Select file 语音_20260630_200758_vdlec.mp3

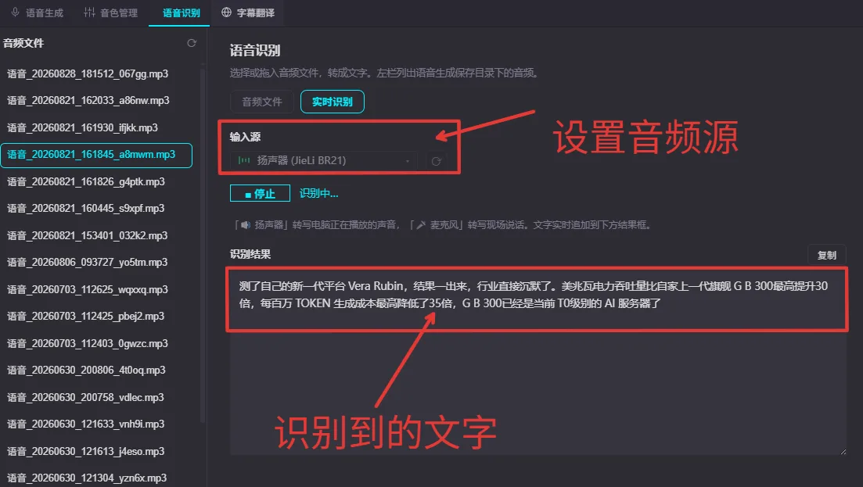click(x=97, y=397)
